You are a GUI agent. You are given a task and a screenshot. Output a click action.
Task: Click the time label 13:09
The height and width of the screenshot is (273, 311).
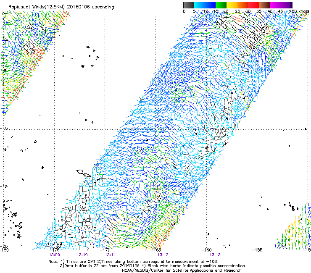click(54, 255)
